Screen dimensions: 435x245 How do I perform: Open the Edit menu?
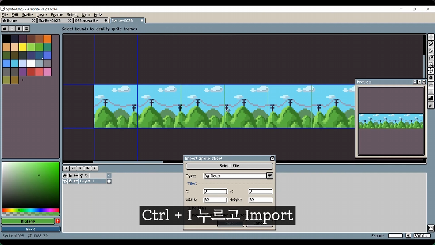tap(15, 15)
